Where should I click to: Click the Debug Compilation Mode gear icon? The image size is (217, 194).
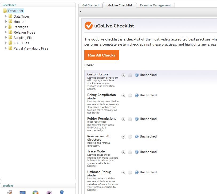(x=130, y=95)
